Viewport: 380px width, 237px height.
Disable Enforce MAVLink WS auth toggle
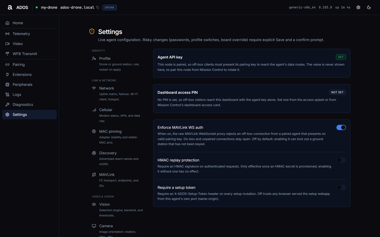[341, 127]
